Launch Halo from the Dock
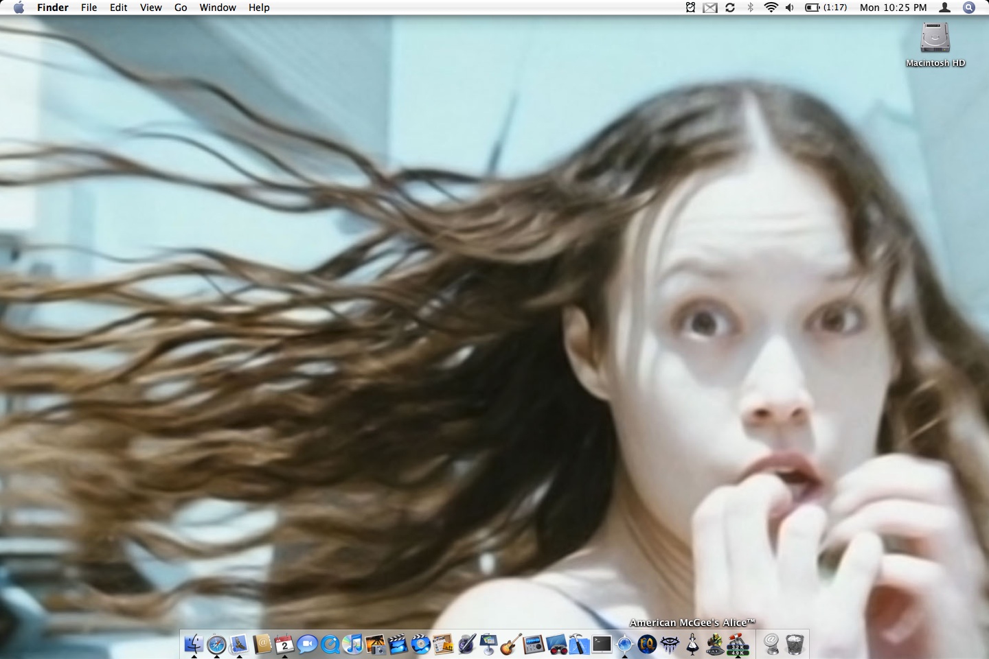989x659 pixels. [x=715, y=644]
